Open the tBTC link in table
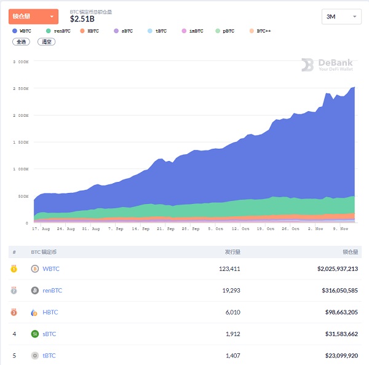The image size is (369, 365). (x=49, y=356)
